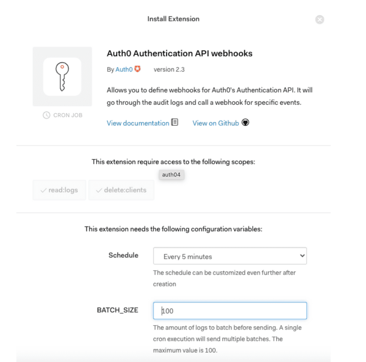Select the read:logs scope chip
Image resolution: width=366 pixels, height=362 pixels.
tap(59, 189)
